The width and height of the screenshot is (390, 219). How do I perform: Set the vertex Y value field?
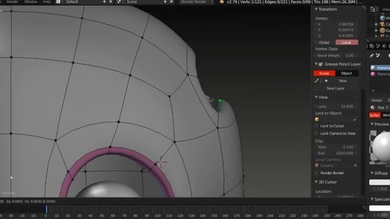(335, 30)
